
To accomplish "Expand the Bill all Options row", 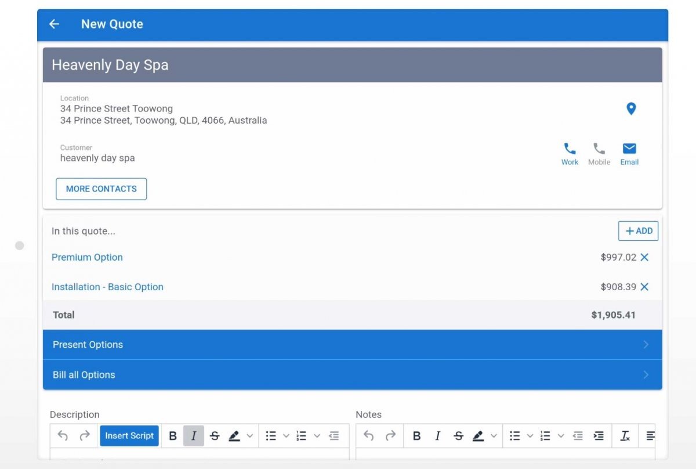I will [352, 375].
